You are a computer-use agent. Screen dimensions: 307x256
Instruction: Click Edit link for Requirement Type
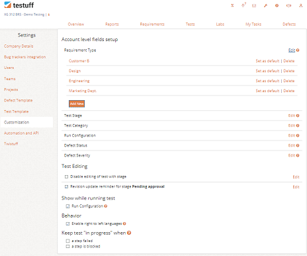pos(292,50)
